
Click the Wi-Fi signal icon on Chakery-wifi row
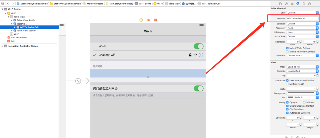(x=195, y=55)
